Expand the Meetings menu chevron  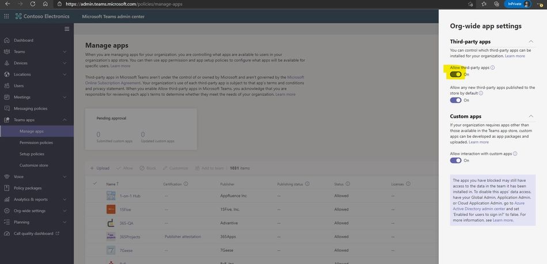65,97
